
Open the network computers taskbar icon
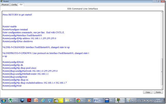50,100
